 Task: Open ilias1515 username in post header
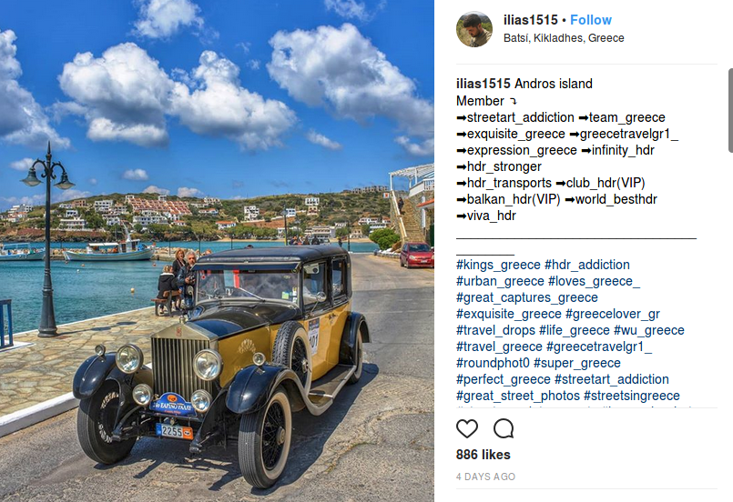pyautogui.click(x=531, y=20)
